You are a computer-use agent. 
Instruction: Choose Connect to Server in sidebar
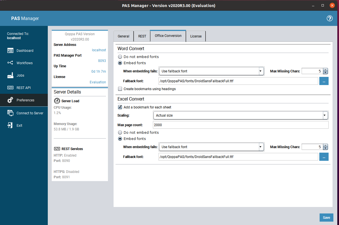24,113
